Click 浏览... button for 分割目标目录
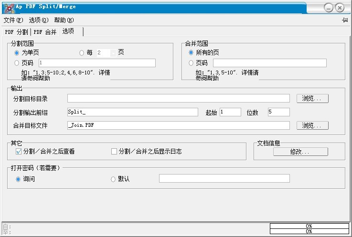This screenshot has width=352, height=237. tap(312, 99)
